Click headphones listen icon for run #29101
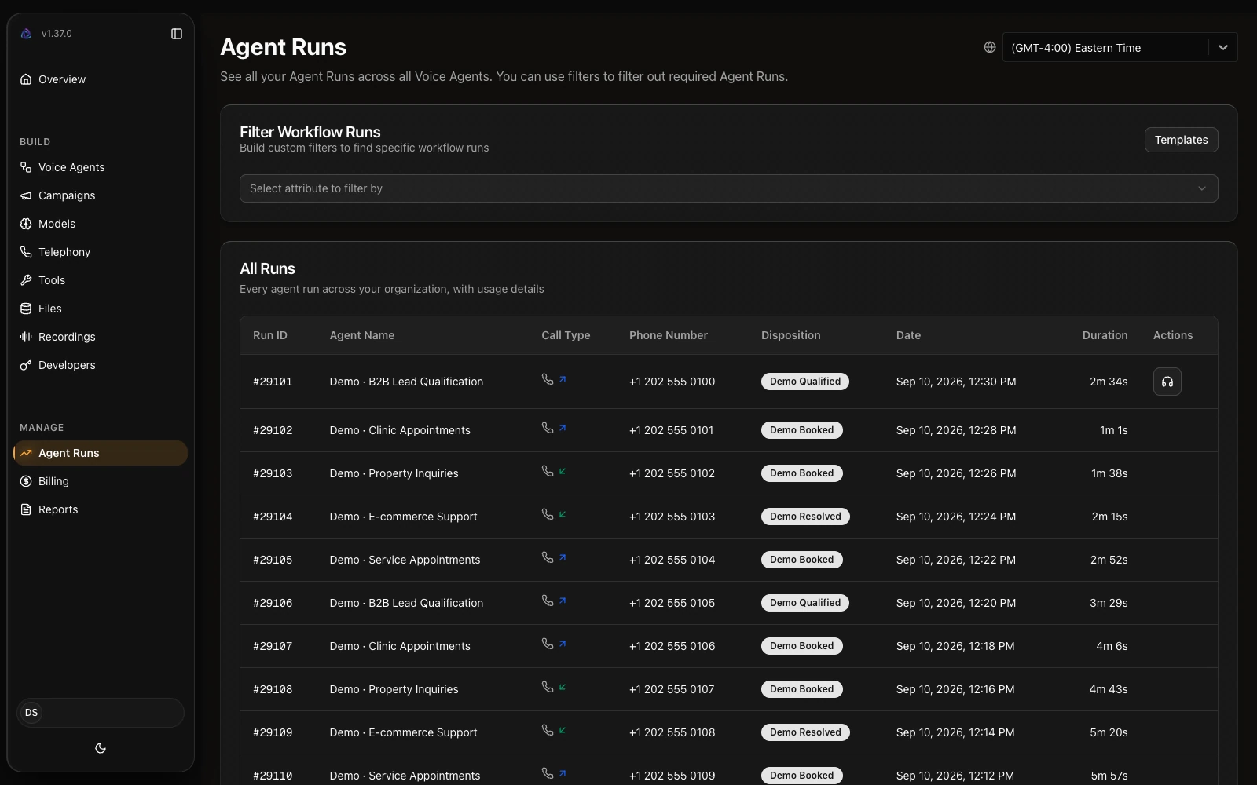The height and width of the screenshot is (785, 1257). (x=1167, y=382)
